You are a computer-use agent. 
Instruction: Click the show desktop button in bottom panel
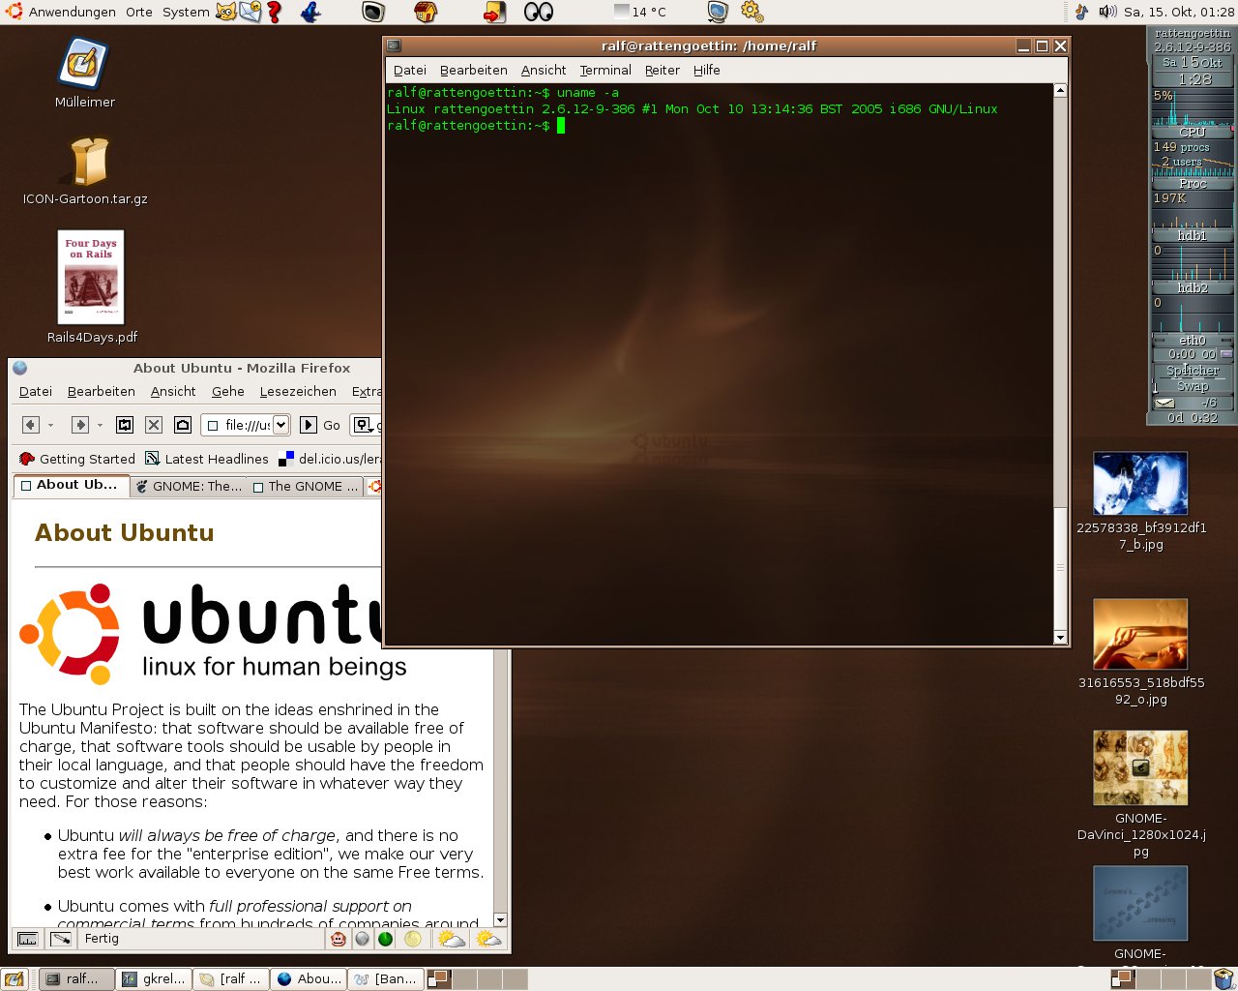14,979
